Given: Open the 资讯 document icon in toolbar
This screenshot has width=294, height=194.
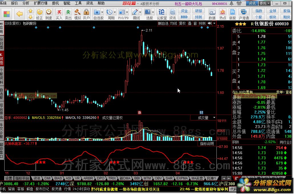Looking at the screenshot, I should tap(172, 14).
